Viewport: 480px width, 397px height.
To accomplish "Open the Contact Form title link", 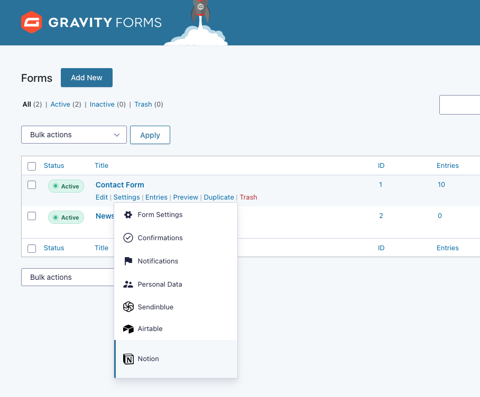I will (x=119, y=185).
